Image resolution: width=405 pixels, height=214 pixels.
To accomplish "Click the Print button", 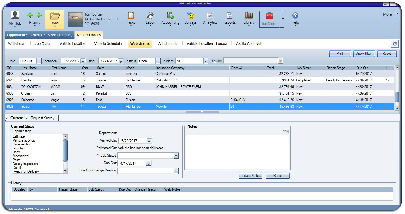I will (340, 54).
